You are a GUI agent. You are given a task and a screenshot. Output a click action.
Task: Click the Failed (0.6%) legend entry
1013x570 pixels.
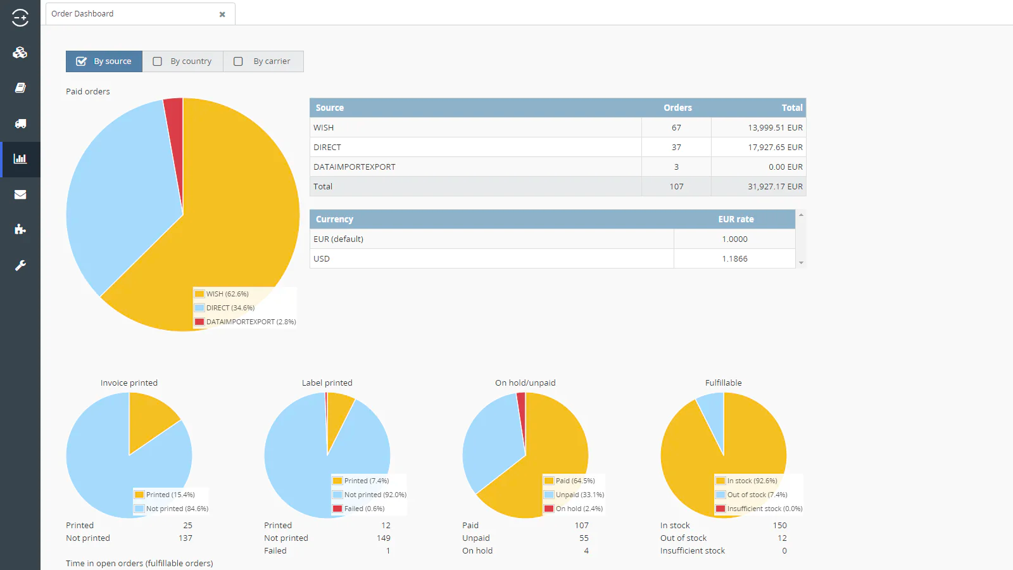tap(359, 509)
